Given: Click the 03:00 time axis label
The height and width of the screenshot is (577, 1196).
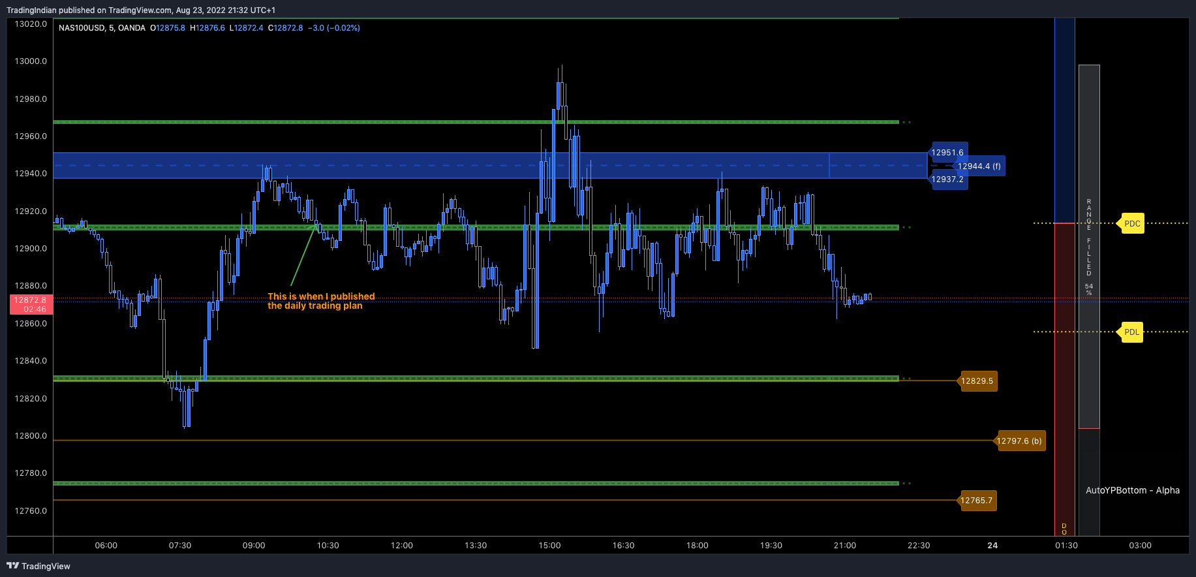Looking at the screenshot, I should (x=1141, y=546).
